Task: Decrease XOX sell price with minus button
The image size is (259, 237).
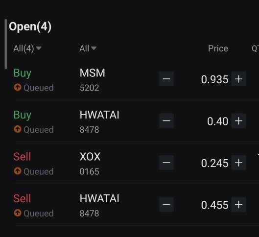Action: (x=166, y=163)
